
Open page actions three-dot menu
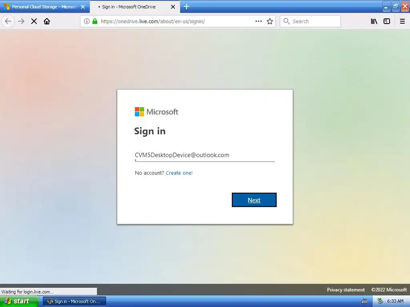point(258,21)
